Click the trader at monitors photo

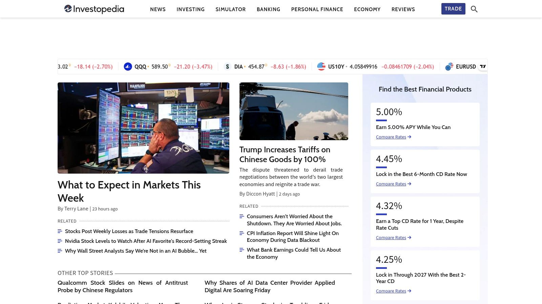pos(143,128)
